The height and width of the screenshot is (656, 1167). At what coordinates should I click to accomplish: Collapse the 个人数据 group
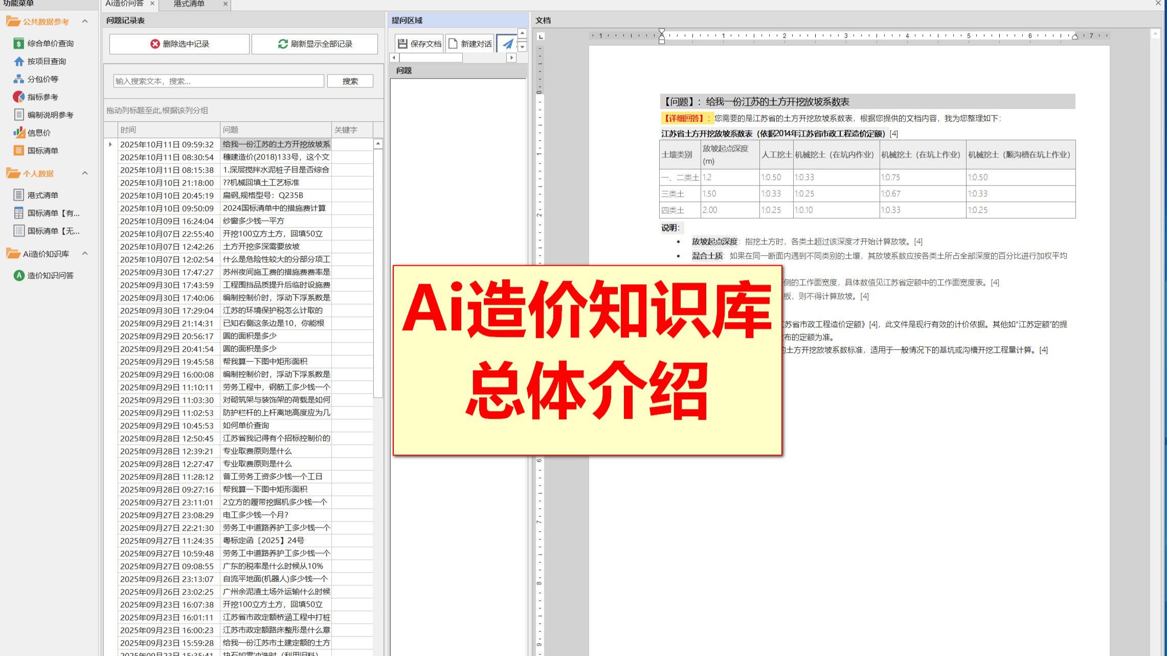pyautogui.click(x=85, y=173)
